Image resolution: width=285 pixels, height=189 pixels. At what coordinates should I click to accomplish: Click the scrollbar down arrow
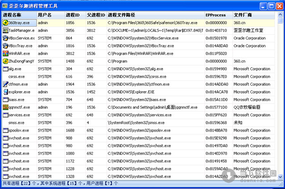pos(280,177)
